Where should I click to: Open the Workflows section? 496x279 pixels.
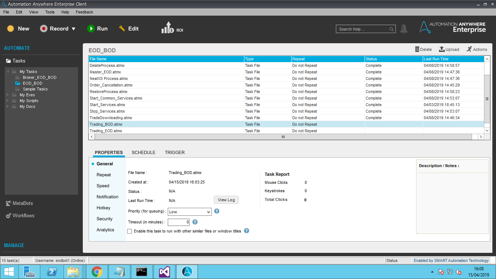[23, 215]
